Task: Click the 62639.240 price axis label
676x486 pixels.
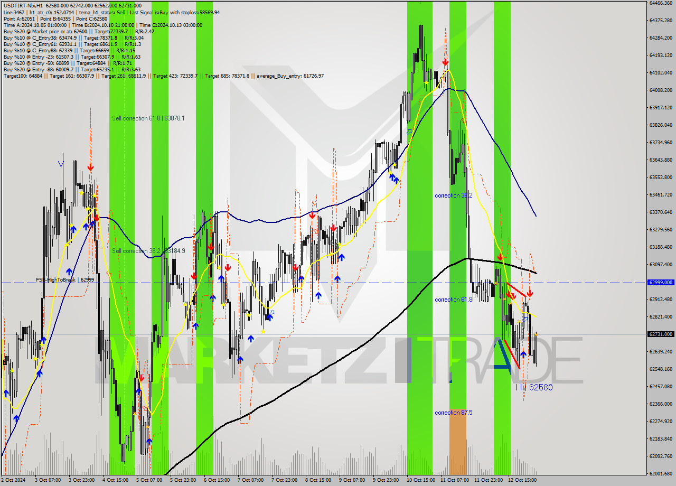Action: coord(661,351)
